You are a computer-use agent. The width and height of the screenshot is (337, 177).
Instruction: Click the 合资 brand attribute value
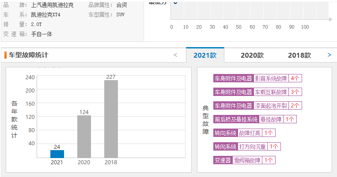pos(121,5)
